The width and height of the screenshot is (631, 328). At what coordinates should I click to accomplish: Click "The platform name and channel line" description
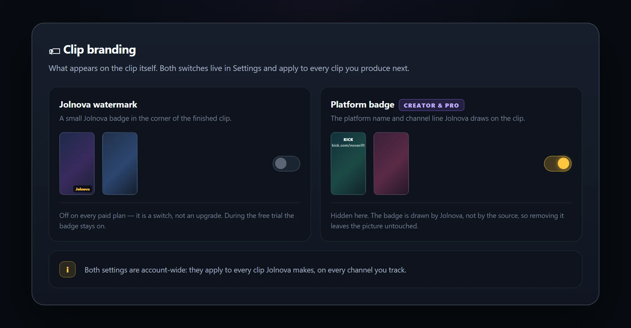tap(428, 119)
